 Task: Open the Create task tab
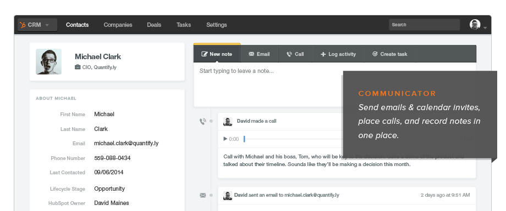pyautogui.click(x=390, y=54)
